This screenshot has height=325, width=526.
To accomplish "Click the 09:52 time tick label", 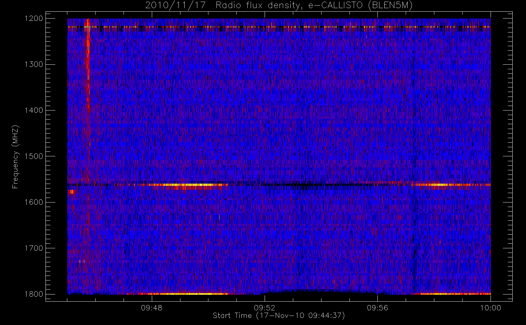I will pyautogui.click(x=265, y=308).
